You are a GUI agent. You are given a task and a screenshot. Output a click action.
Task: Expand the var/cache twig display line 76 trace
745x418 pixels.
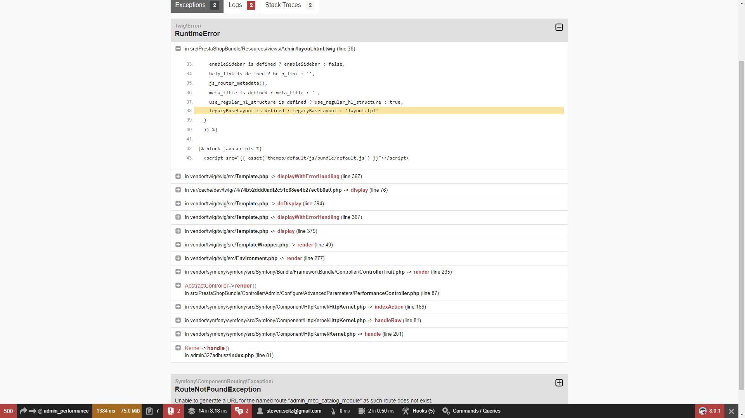pos(178,190)
